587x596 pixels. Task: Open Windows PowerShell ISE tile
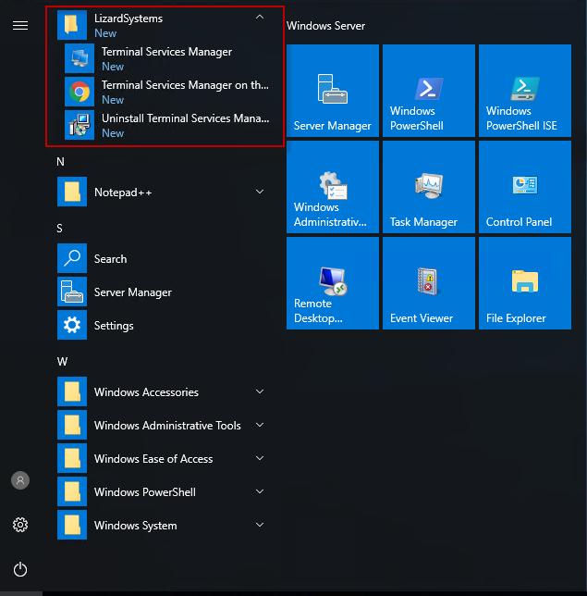point(525,91)
